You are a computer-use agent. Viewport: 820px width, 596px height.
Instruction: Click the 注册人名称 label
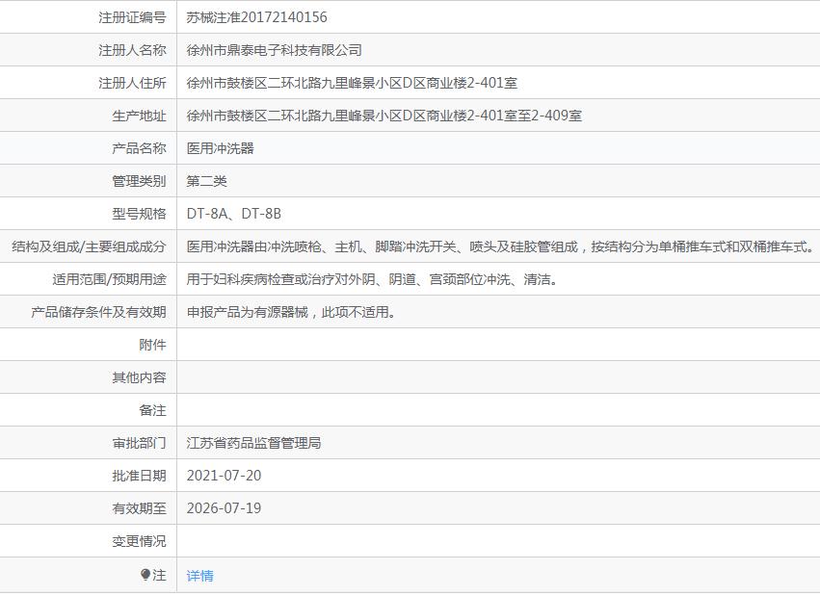coord(132,50)
